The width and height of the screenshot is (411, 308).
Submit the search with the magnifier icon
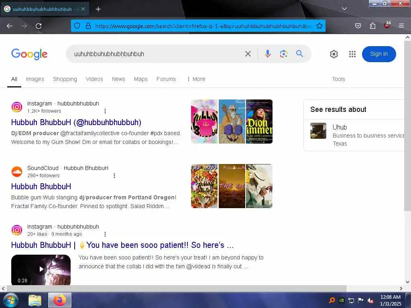click(299, 54)
